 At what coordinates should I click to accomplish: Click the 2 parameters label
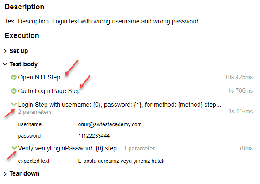coord(35,112)
